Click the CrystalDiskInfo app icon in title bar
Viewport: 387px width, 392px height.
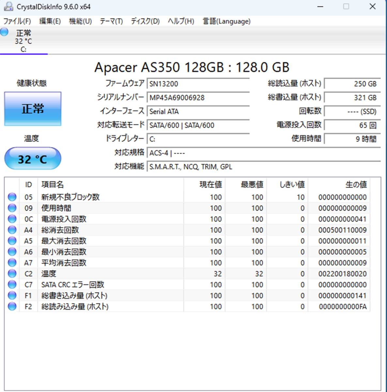pyautogui.click(x=9, y=7)
